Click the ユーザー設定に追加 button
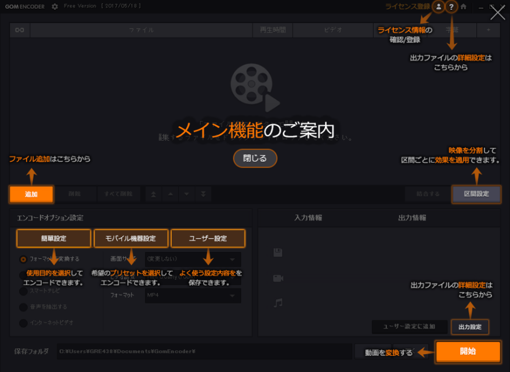The image size is (510, 372). point(410,327)
